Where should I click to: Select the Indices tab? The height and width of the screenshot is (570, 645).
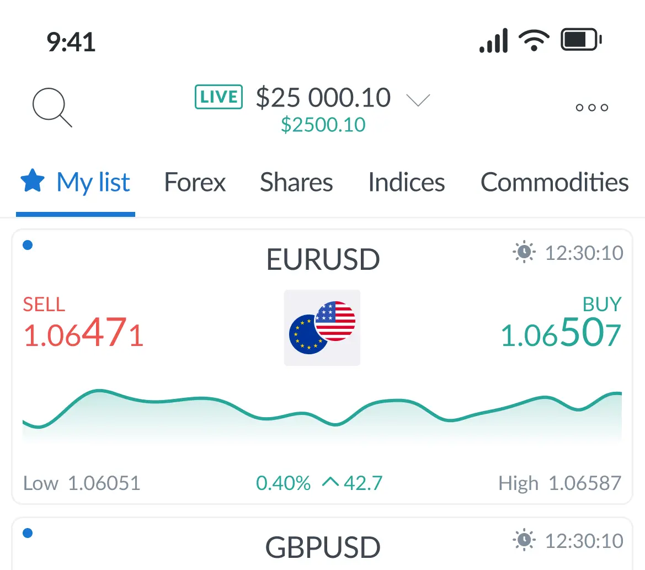[x=406, y=182]
